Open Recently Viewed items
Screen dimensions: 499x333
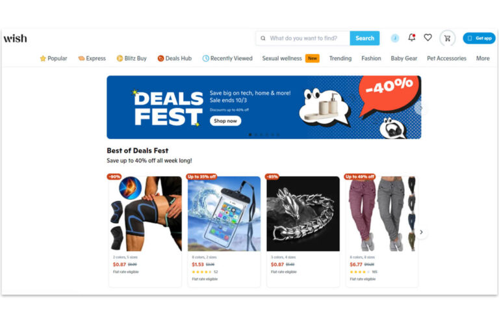pos(227,59)
